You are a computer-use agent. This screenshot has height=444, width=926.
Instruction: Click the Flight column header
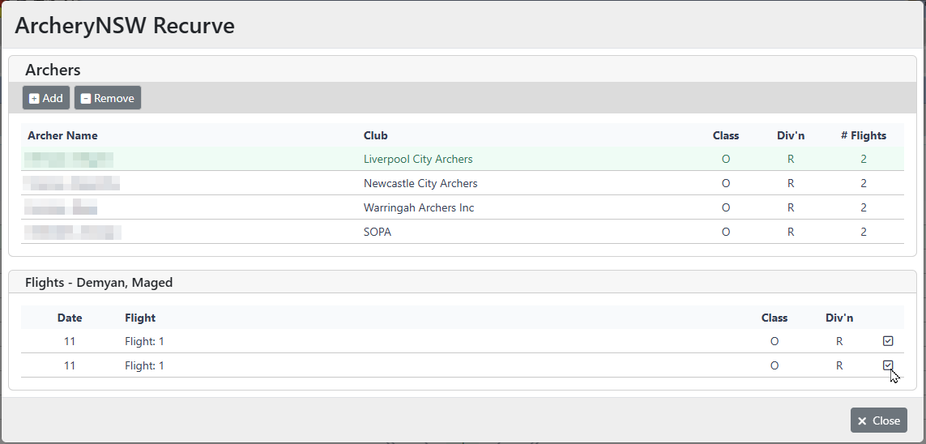pyautogui.click(x=140, y=318)
